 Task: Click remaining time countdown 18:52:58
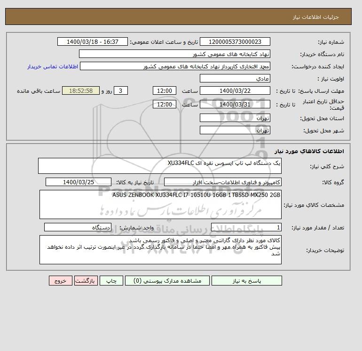point(81,91)
